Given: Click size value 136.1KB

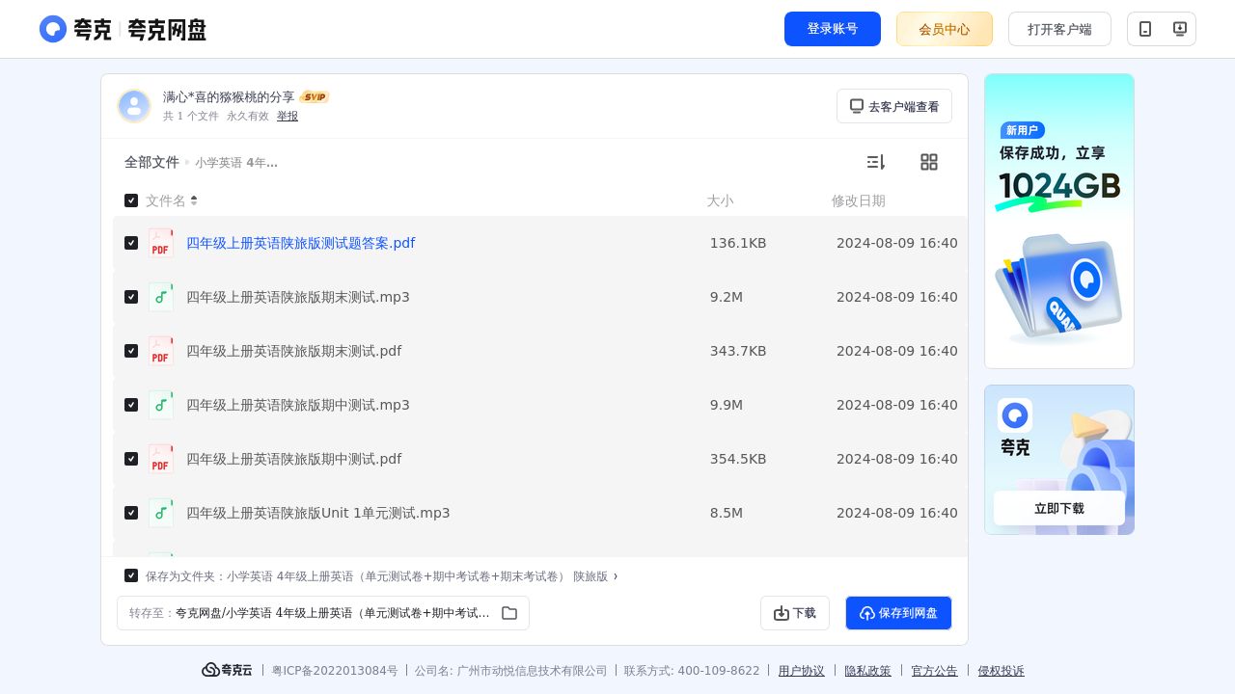Looking at the screenshot, I should (x=738, y=243).
